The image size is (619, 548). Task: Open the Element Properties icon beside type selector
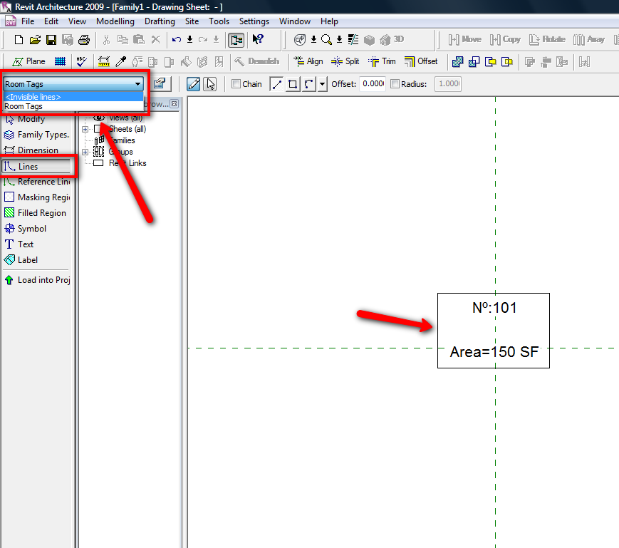coord(160,83)
